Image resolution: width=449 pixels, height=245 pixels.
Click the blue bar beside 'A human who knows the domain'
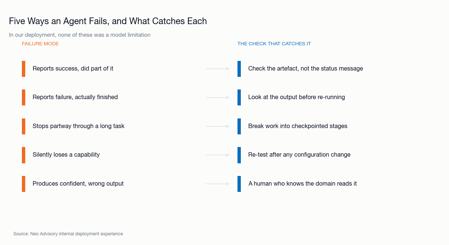click(x=239, y=184)
